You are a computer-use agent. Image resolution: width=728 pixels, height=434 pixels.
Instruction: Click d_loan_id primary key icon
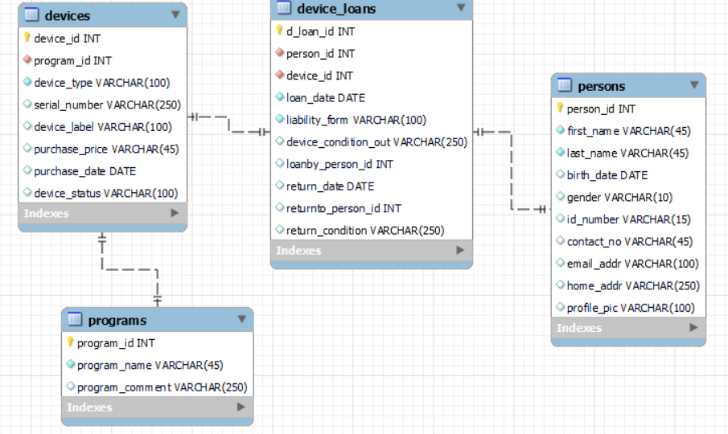tap(279, 31)
